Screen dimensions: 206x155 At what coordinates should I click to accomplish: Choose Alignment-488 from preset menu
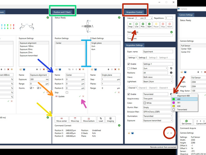[185, 96]
